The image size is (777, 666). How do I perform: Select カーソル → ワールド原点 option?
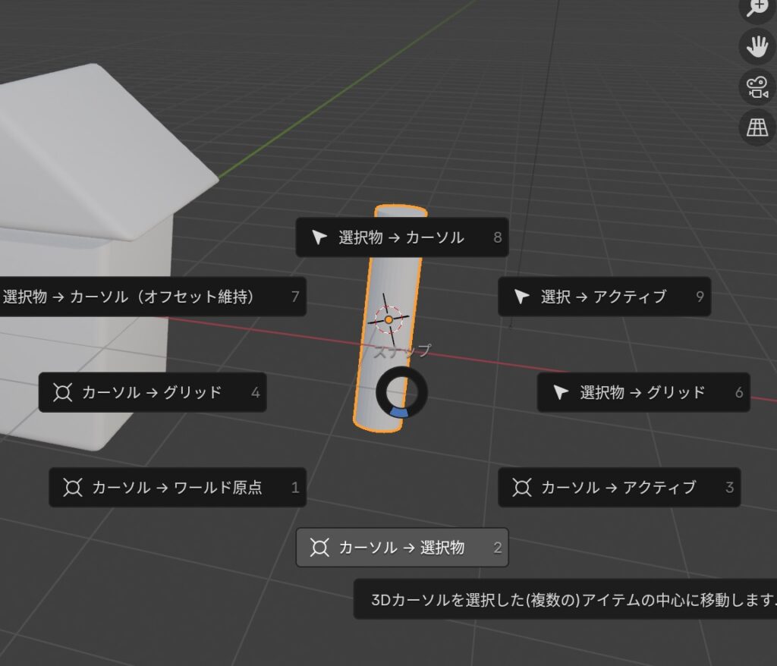click(x=177, y=487)
